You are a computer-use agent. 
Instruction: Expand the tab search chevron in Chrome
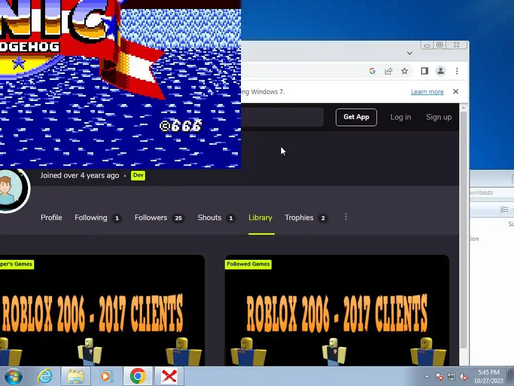[x=410, y=53]
